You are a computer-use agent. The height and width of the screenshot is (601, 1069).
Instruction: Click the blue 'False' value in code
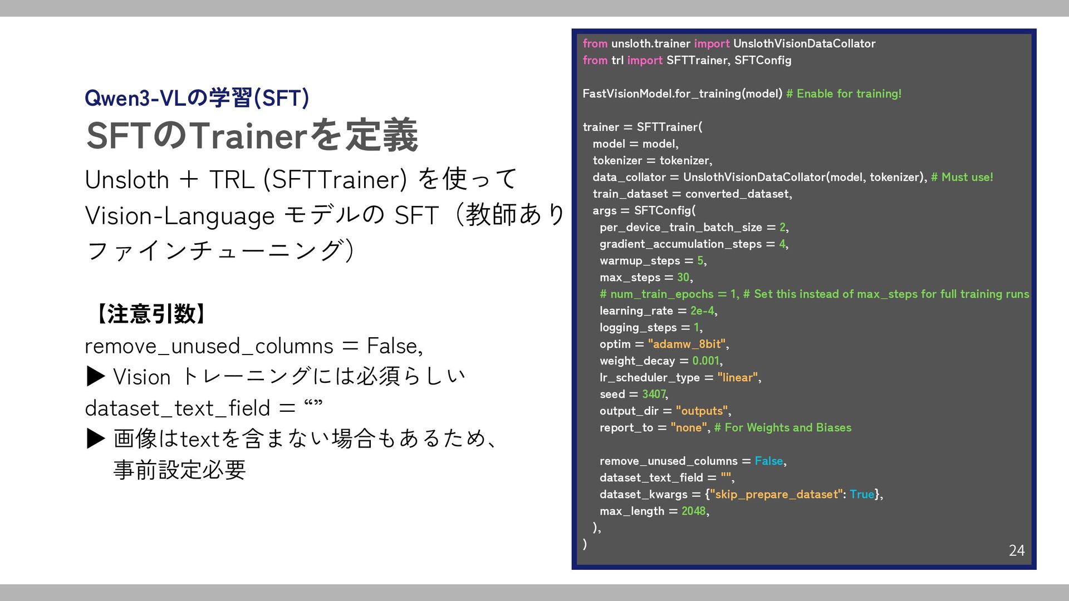click(x=768, y=461)
